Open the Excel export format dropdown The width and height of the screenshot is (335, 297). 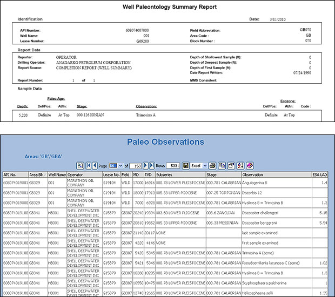click(x=205, y=166)
